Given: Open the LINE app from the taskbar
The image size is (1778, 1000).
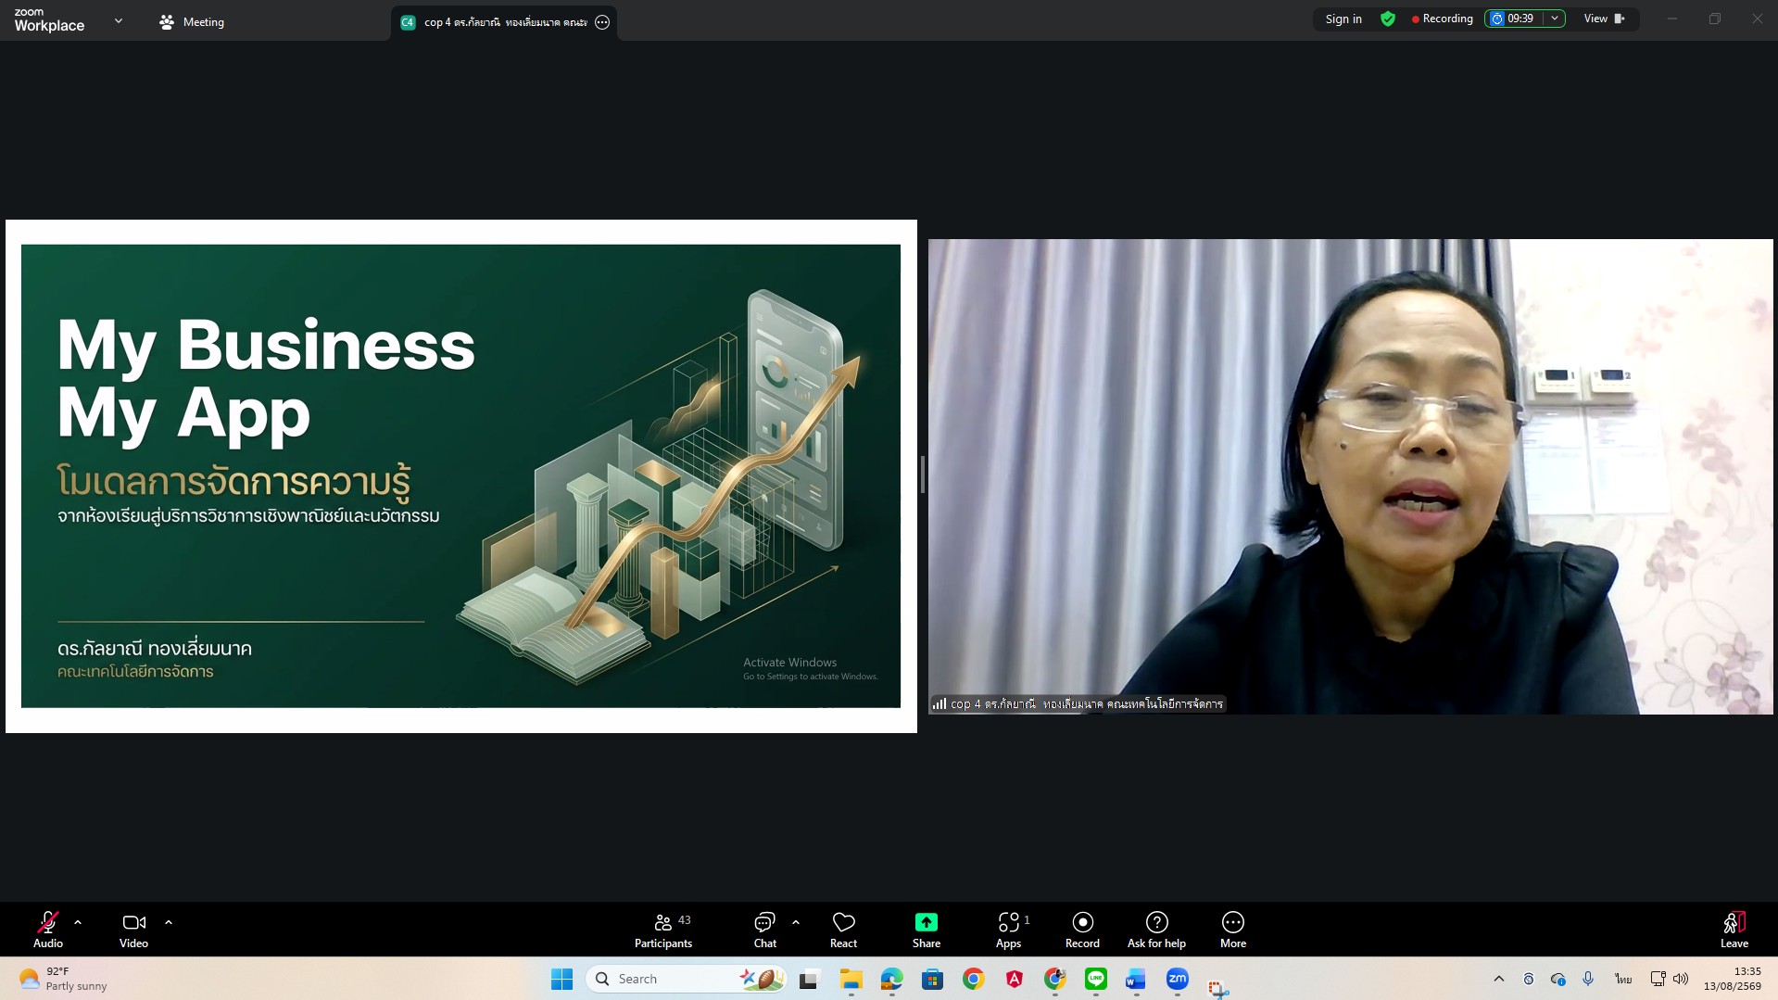Looking at the screenshot, I should point(1096,979).
